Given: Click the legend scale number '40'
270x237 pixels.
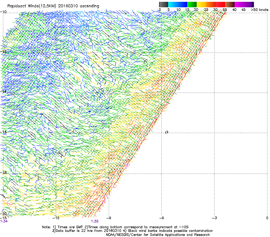Looking at the screenshot, I should (x=234, y=10).
